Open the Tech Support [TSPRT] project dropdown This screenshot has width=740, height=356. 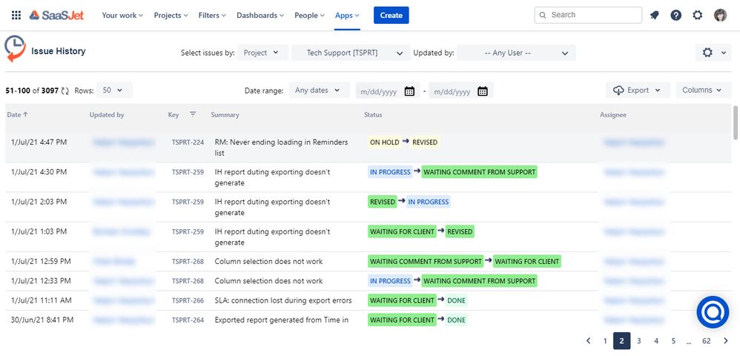tap(350, 53)
